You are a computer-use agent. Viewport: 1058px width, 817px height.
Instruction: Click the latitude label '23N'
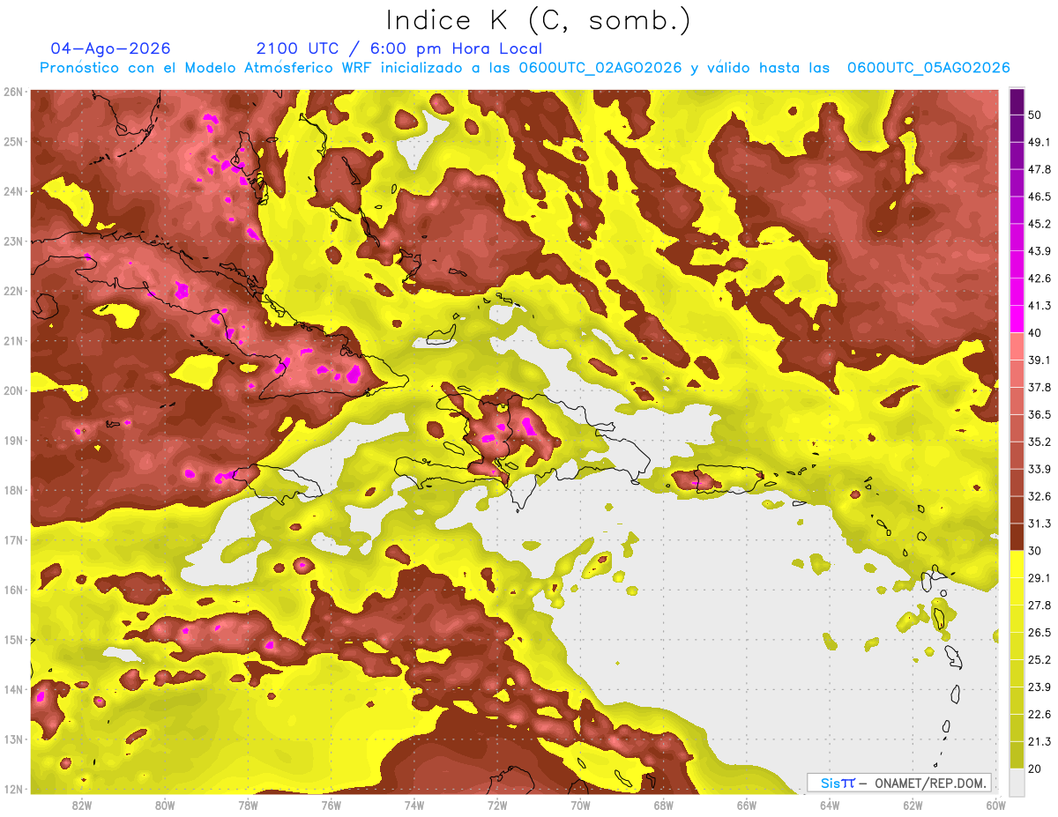[13, 241]
